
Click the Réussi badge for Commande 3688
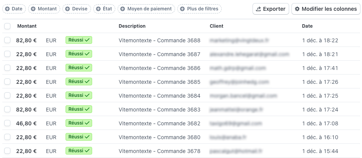[x=79, y=40]
